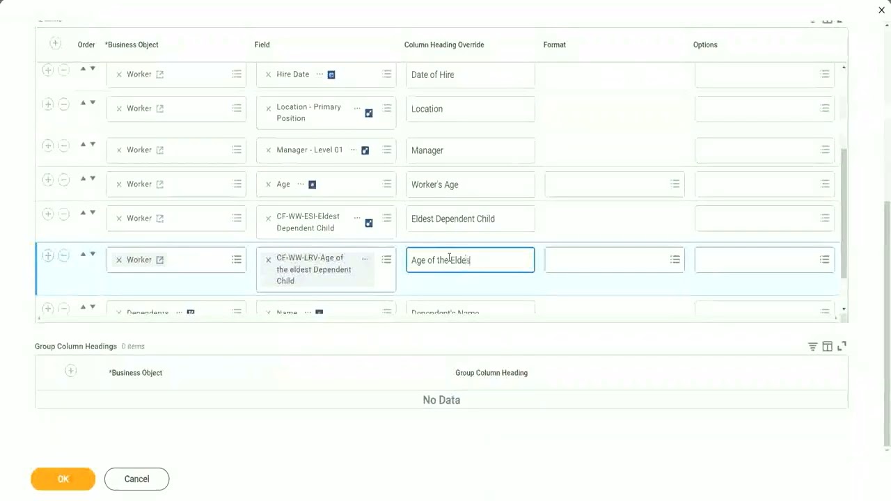The image size is (891, 501).
Task: Edit the Location heading override
Action: click(x=471, y=109)
